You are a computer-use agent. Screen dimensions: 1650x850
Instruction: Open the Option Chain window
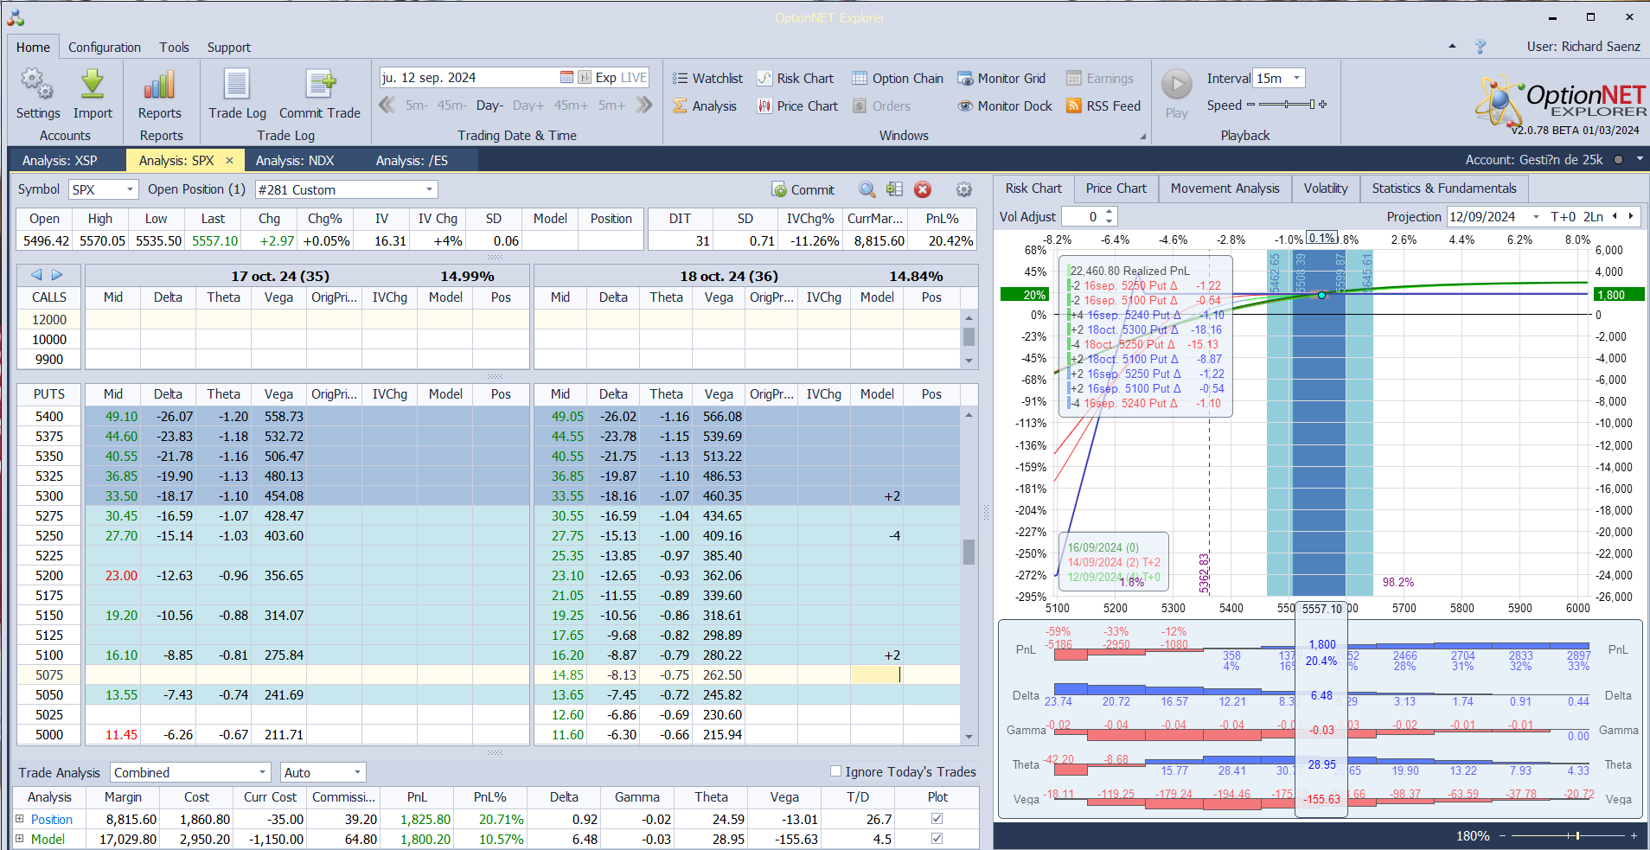click(x=898, y=79)
